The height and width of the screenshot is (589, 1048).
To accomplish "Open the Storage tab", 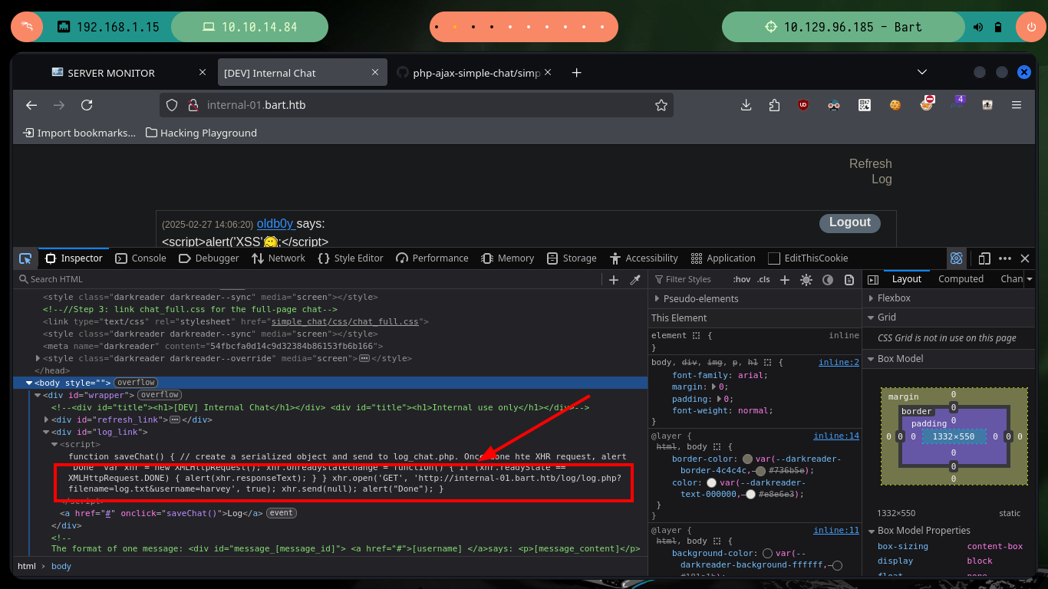I will coord(571,258).
